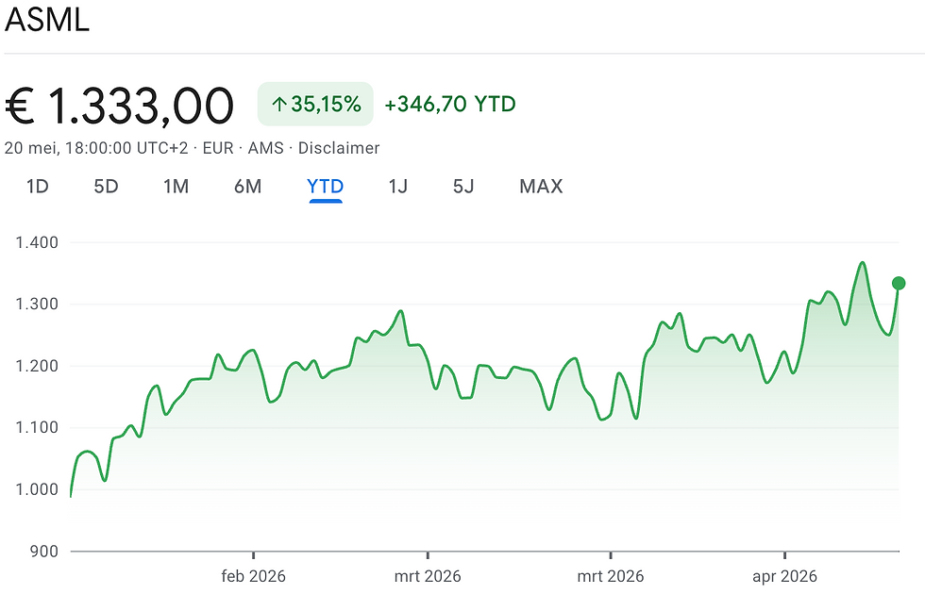Click the active YTD range tab
This screenshot has height=594, width=925.
click(325, 187)
